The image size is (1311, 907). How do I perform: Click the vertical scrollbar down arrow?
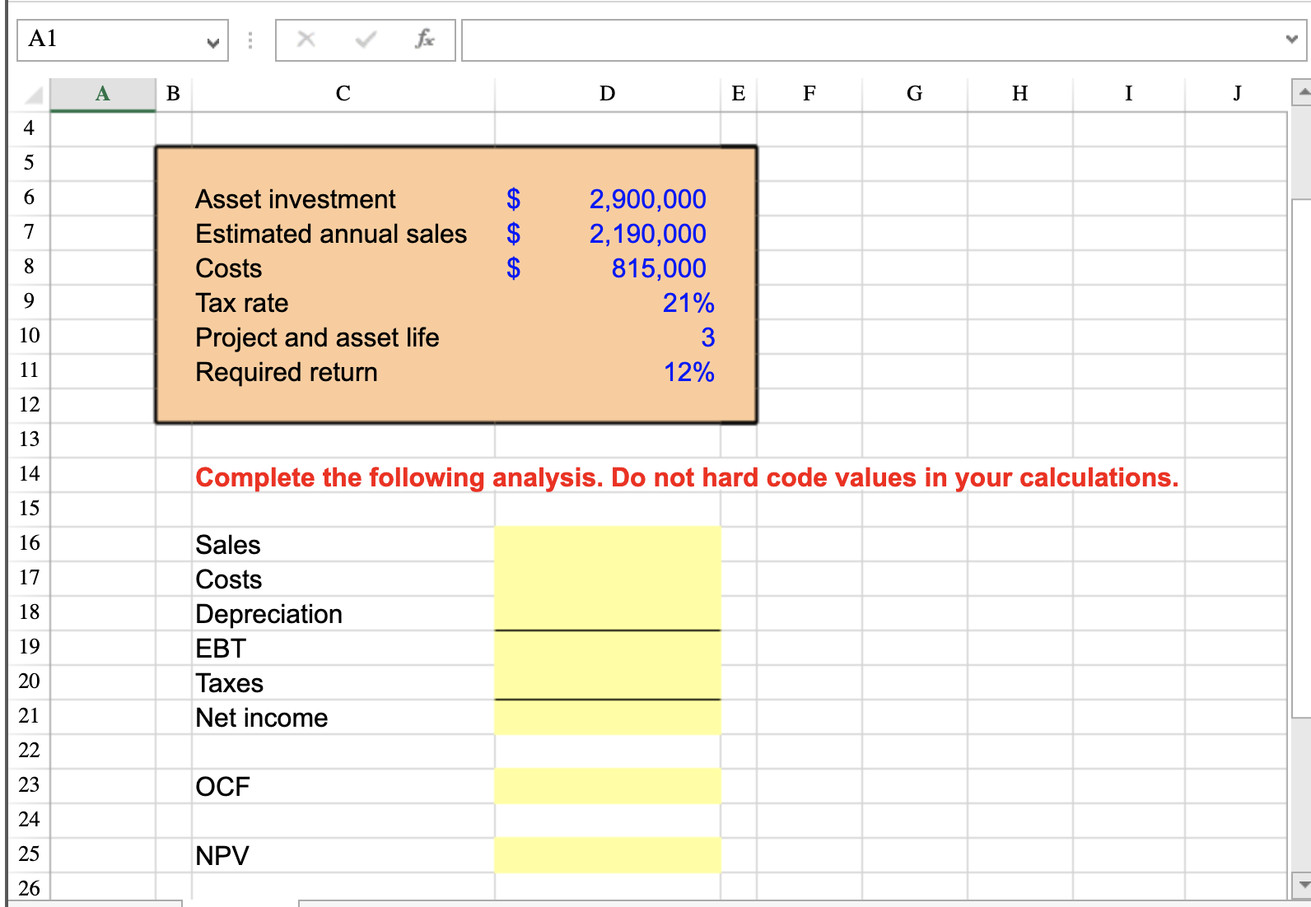click(x=1301, y=885)
